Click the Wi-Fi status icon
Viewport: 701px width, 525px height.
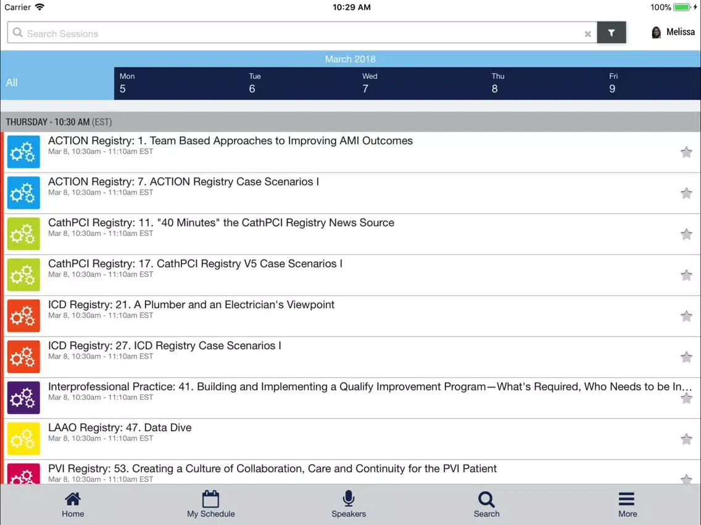(39, 7)
